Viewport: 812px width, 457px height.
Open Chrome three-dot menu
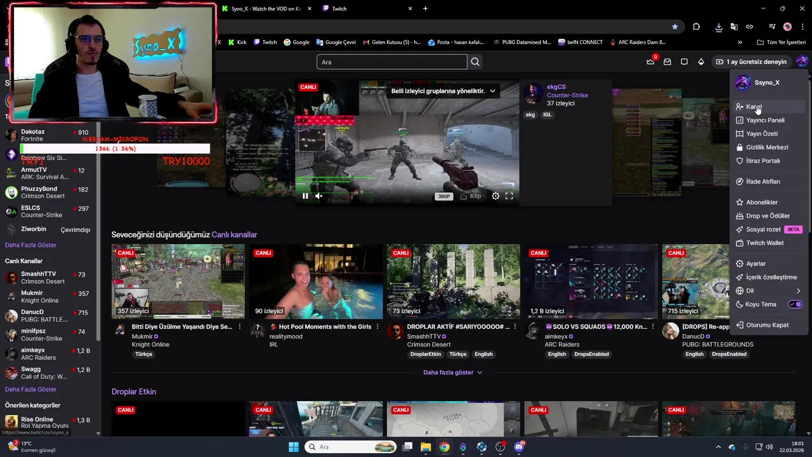(x=802, y=27)
